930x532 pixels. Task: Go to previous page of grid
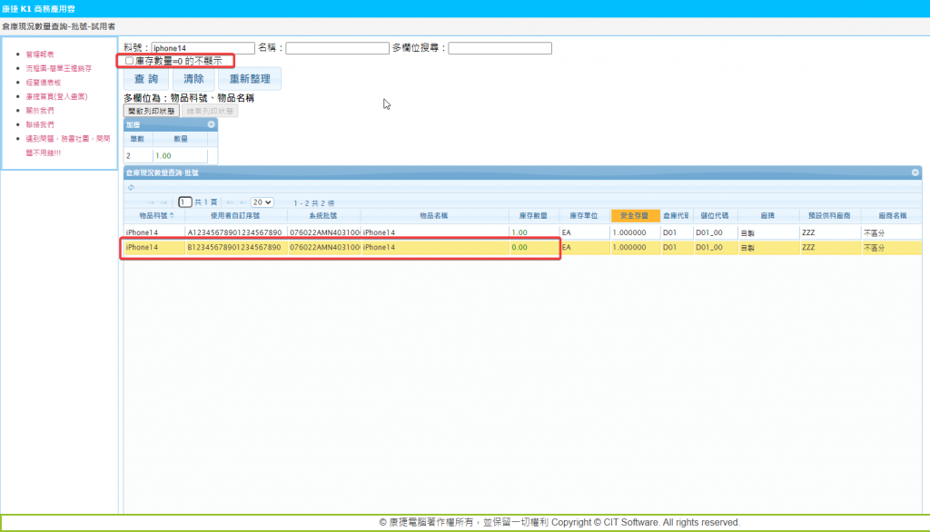(164, 202)
